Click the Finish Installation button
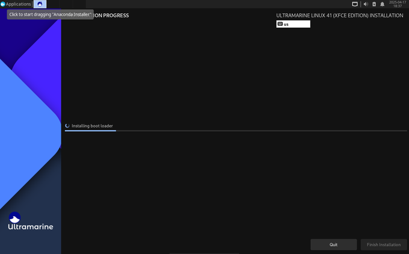The height and width of the screenshot is (254, 409). coord(384,244)
